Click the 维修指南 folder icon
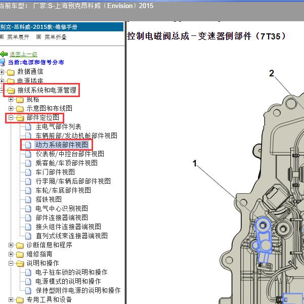304x304 pixels. [20, 254]
